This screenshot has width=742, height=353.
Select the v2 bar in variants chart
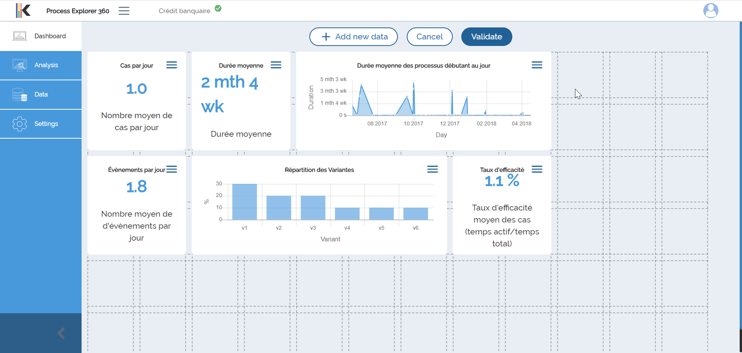(x=279, y=208)
